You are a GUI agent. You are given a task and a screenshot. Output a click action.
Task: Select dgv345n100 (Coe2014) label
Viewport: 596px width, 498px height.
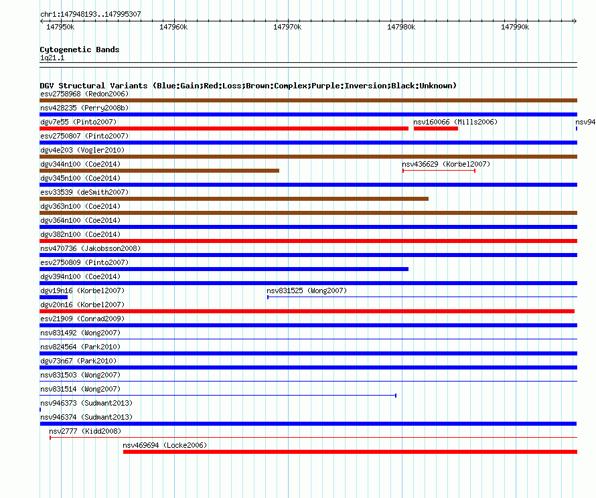(x=80, y=178)
